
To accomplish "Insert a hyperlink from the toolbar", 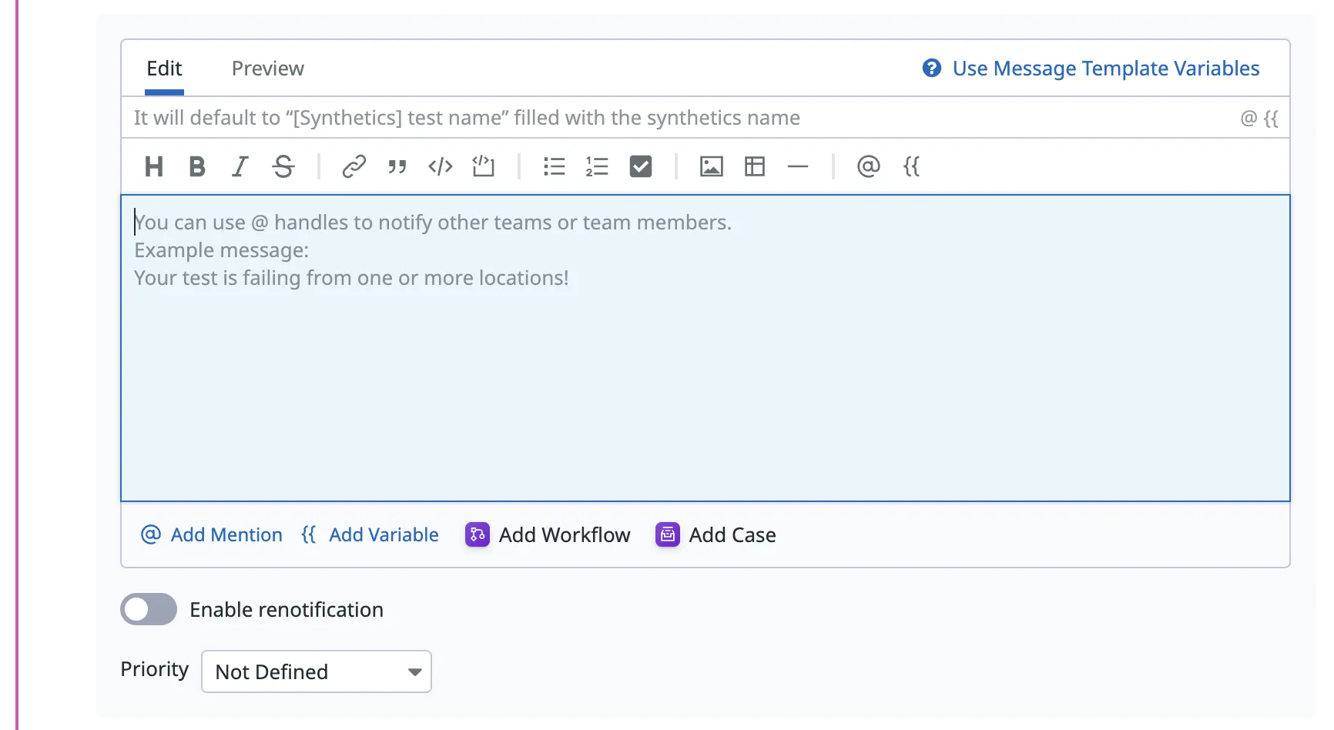I will [354, 166].
